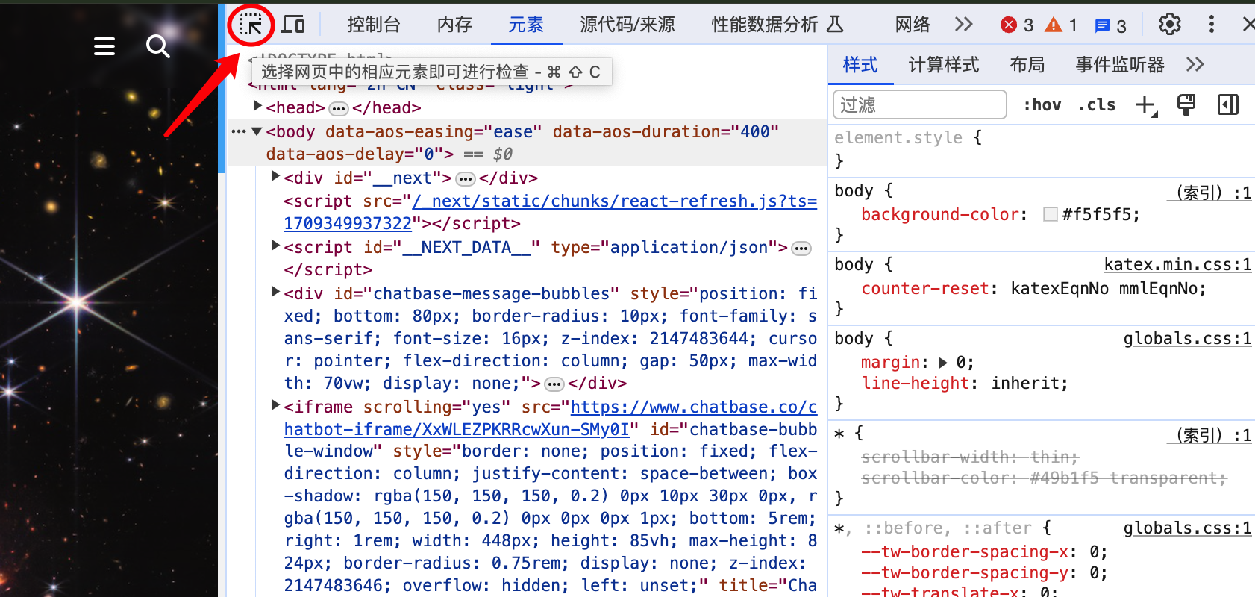1255x597 pixels.
Task: Click the red error count badge
Action: click(1017, 25)
